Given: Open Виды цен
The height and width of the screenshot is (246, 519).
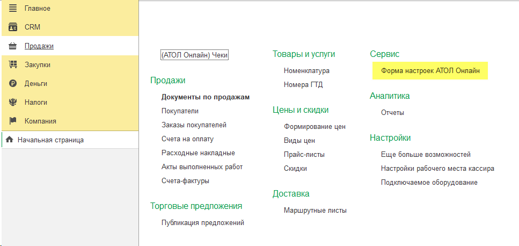Looking at the screenshot, I should [x=299, y=140].
